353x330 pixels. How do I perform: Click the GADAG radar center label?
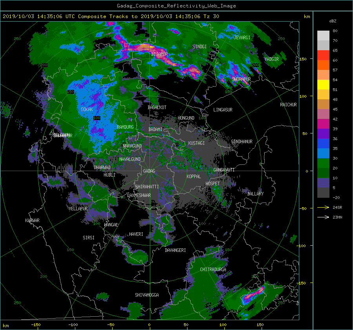click(x=149, y=171)
